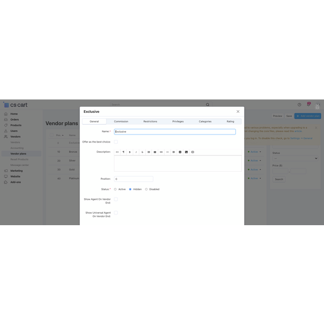Image resolution: width=324 pixels, height=324 pixels.
Task: Click the Position input field
Action: tap(133, 179)
